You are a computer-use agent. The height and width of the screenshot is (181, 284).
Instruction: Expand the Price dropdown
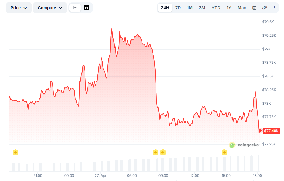[x=19, y=8]
